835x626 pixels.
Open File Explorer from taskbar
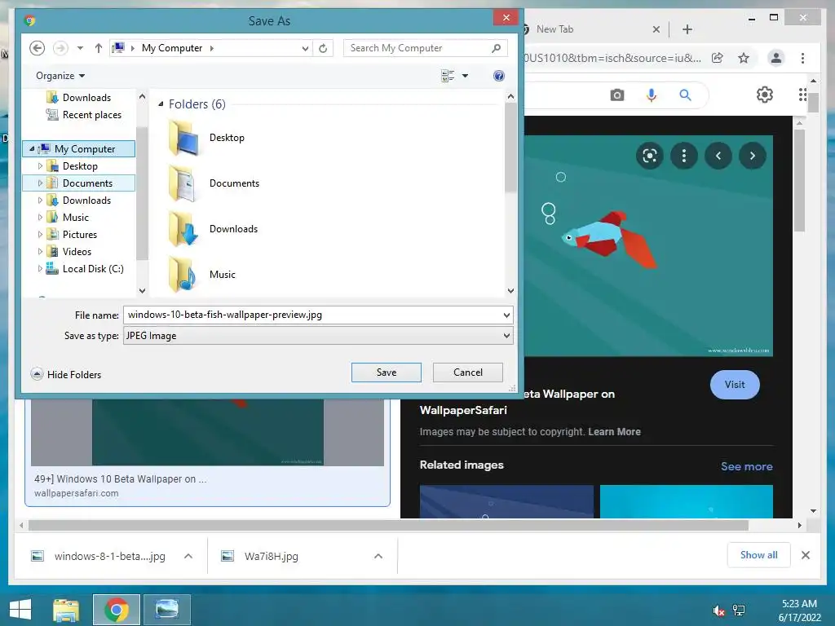(x=66, y=610)
